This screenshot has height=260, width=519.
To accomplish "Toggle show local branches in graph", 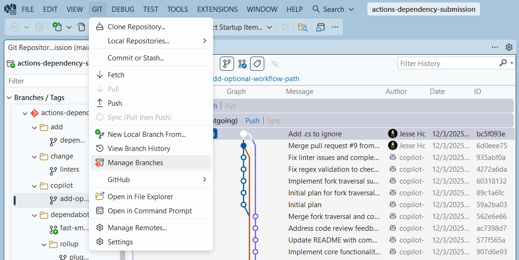I will (227, 63).
